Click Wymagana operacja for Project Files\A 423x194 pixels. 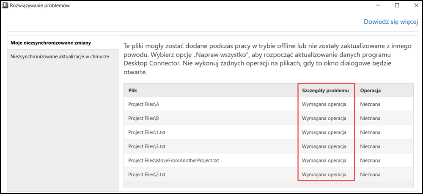324,105
